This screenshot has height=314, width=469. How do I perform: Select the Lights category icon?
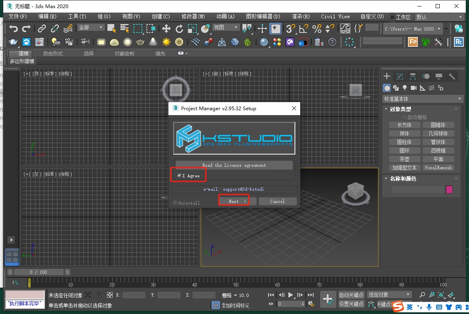[x=405, y=88]
